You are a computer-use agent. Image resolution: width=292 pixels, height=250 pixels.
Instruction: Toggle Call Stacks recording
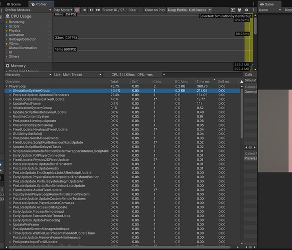coord(197,10)
